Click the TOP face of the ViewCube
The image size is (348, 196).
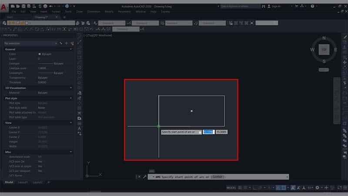coord(324,50)
